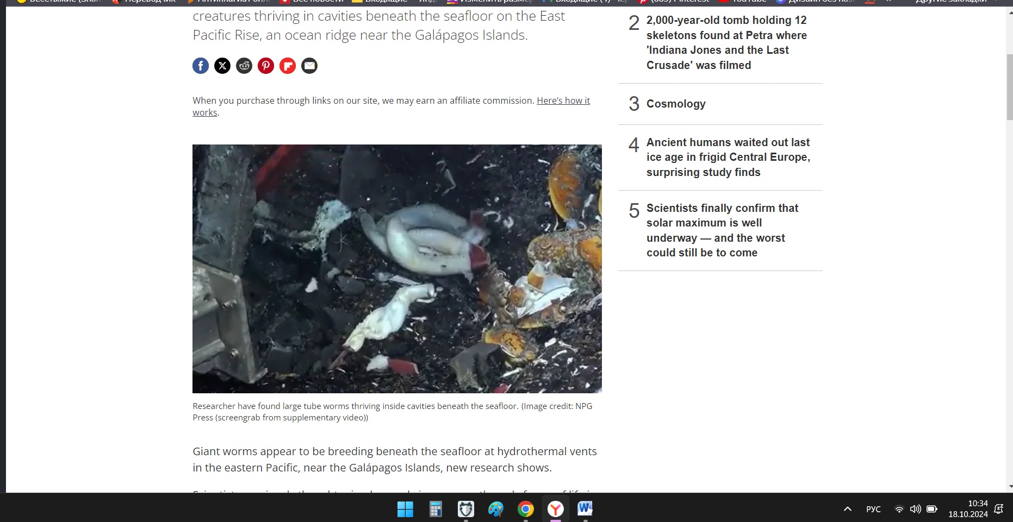Switch to Yandex Browser in the taskbar

coord(555,509)
